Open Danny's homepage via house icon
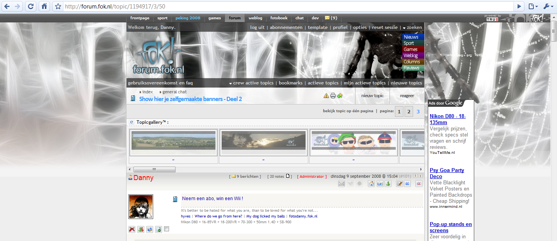This screenshot has height=241, width=557. pyautogui.click(x=371, y=184)
